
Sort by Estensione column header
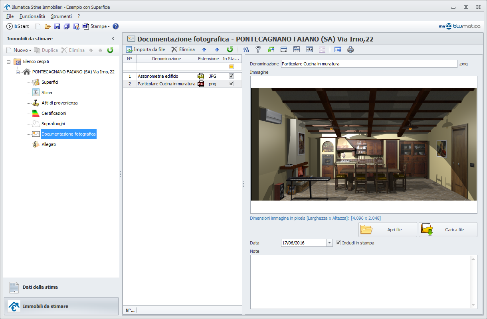(208, 59)
